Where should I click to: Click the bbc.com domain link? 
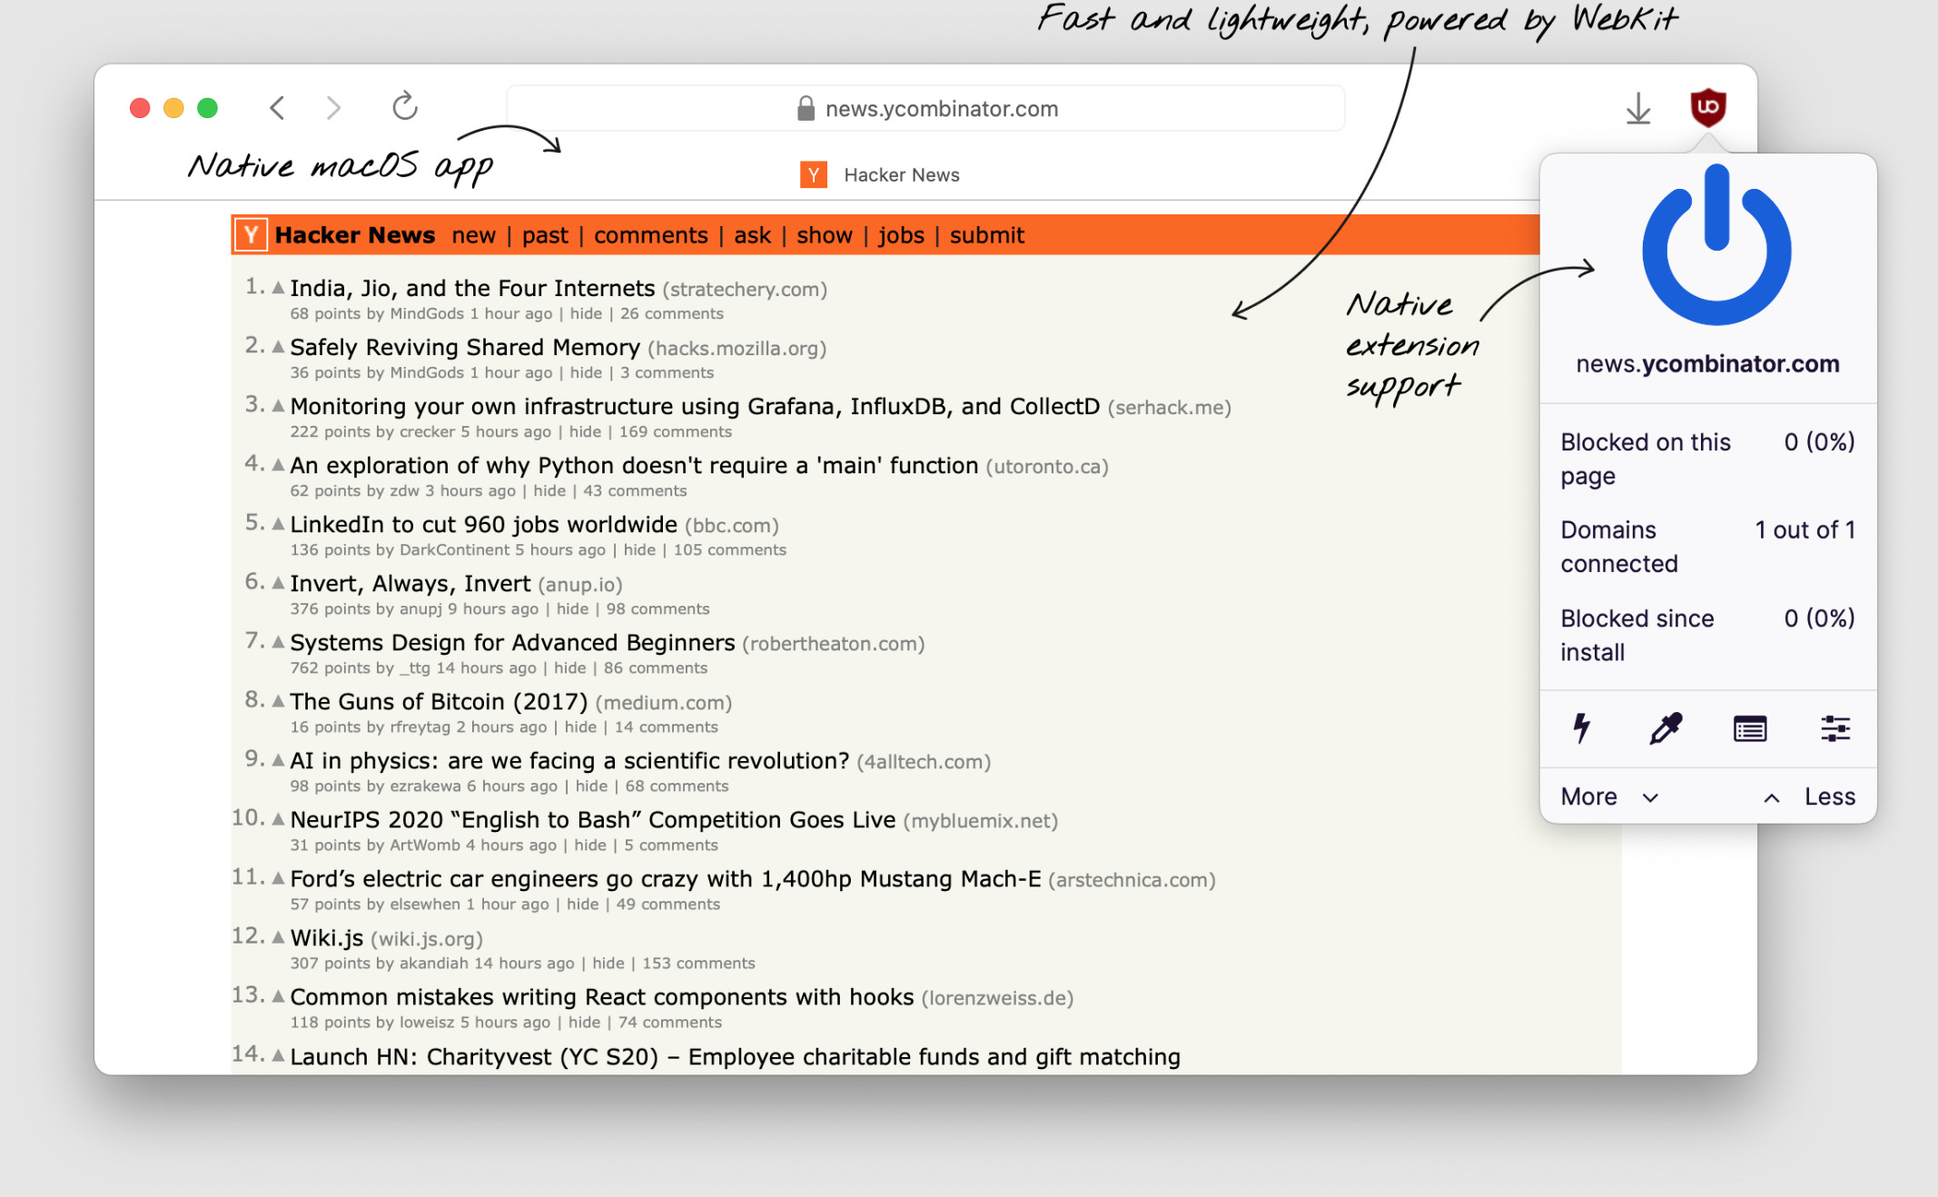(x=732, y=526)
